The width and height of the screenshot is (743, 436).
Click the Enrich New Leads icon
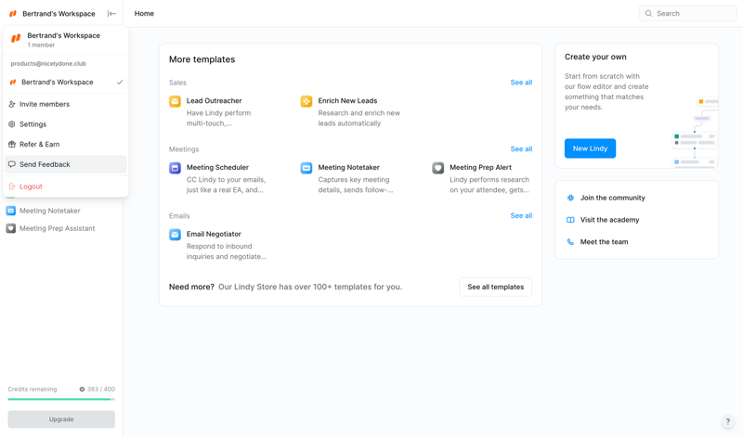click(x=306, y=101)
